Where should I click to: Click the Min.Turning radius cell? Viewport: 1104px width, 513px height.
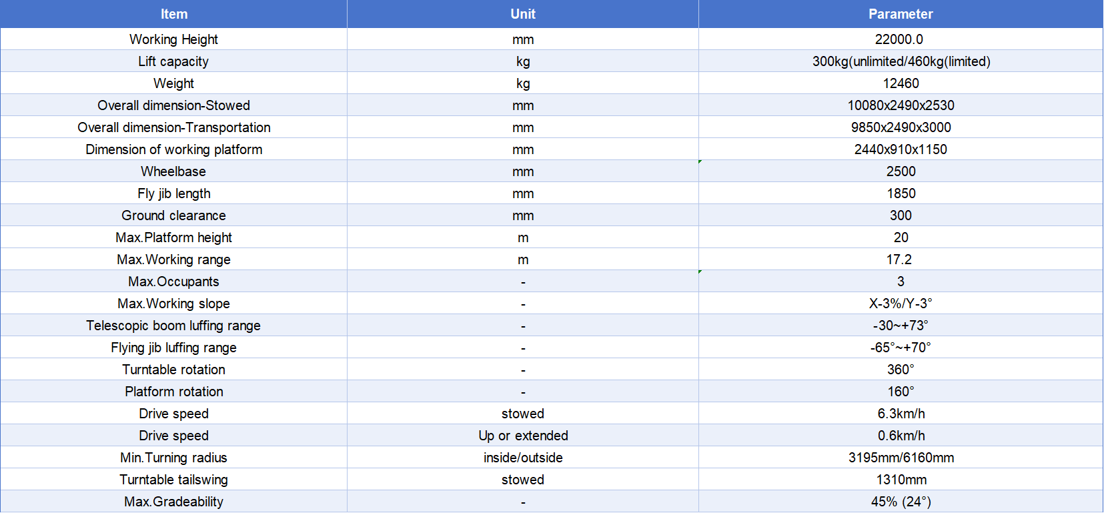[x=173, y=458]
